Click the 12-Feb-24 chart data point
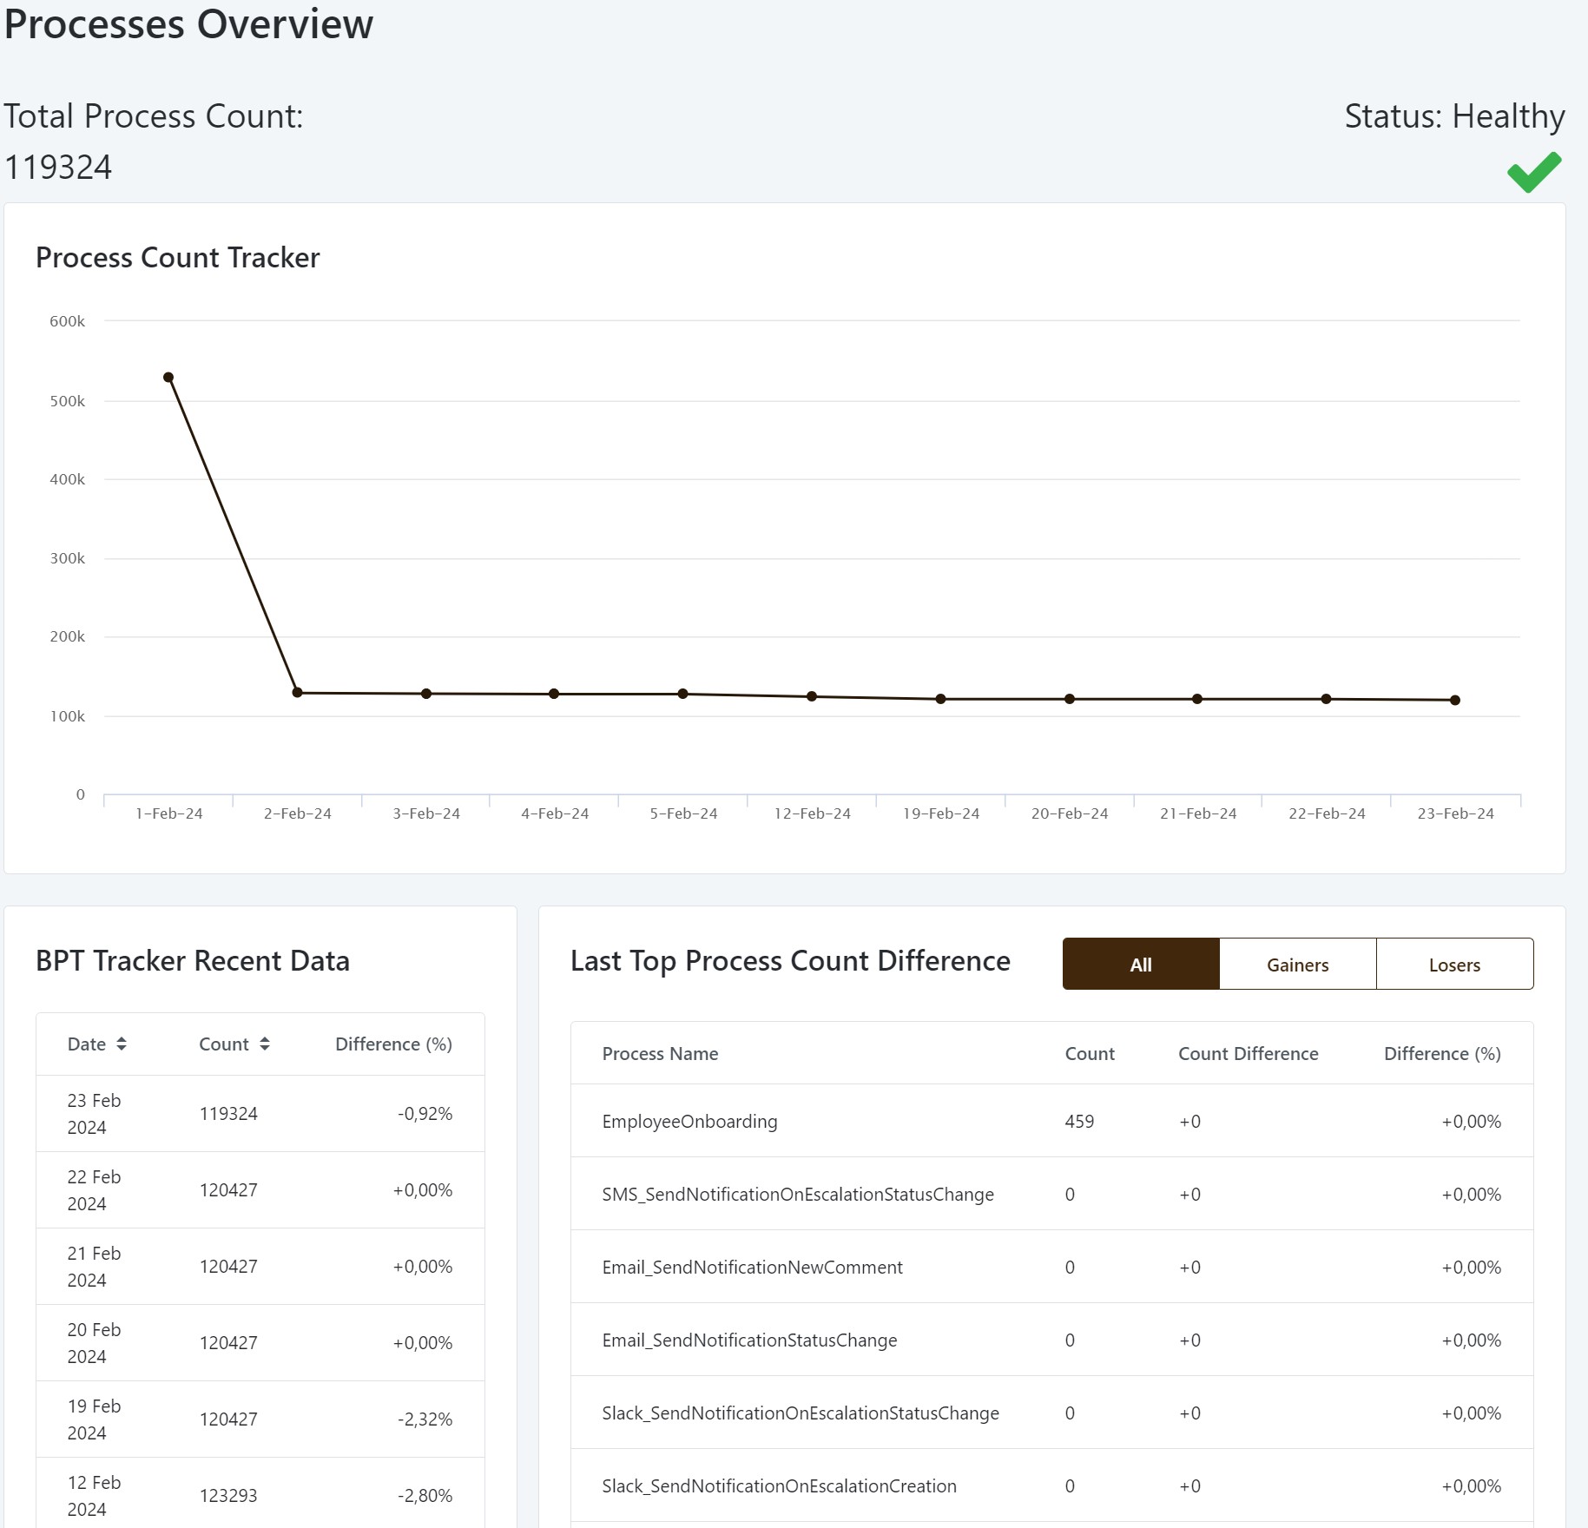The width and height of the screenshot is (1588, 1528). pos(811,695)
